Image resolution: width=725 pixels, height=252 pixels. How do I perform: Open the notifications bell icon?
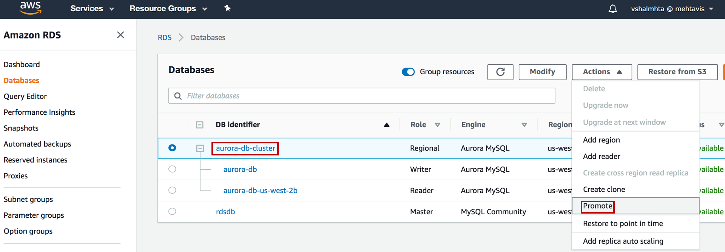point(612,9)
